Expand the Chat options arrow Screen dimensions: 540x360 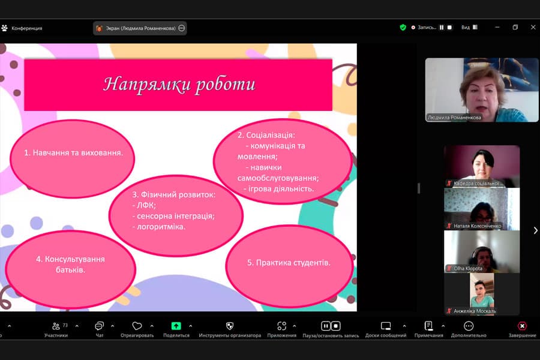pos(112,326)
